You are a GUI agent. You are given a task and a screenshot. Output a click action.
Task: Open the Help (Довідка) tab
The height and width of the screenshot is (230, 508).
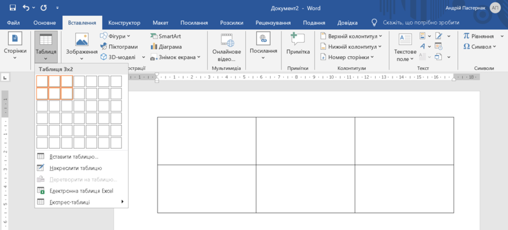click(347, 23)
